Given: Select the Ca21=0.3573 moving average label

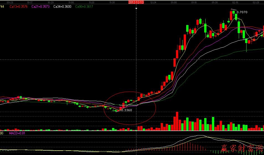Looking at the screenshot, I should point(40,6).
